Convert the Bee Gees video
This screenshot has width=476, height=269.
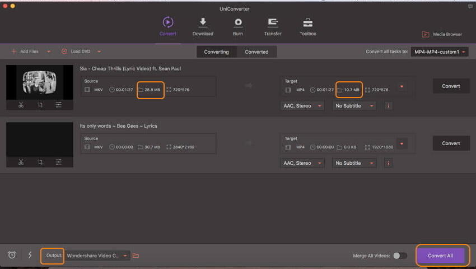click(x=451, y=143)
